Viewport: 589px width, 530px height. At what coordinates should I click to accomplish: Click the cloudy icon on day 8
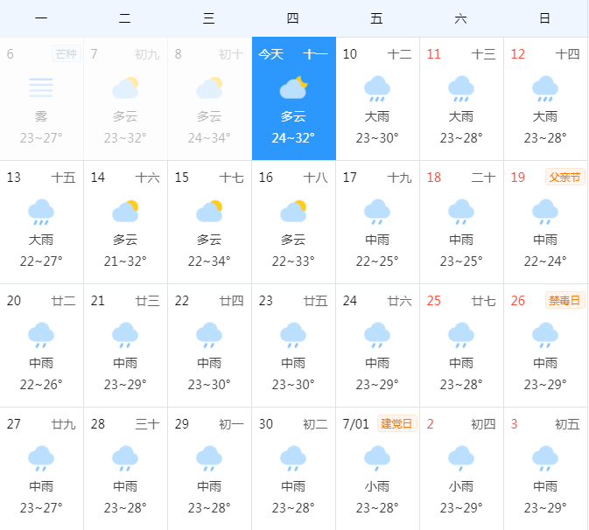(209, 87)
